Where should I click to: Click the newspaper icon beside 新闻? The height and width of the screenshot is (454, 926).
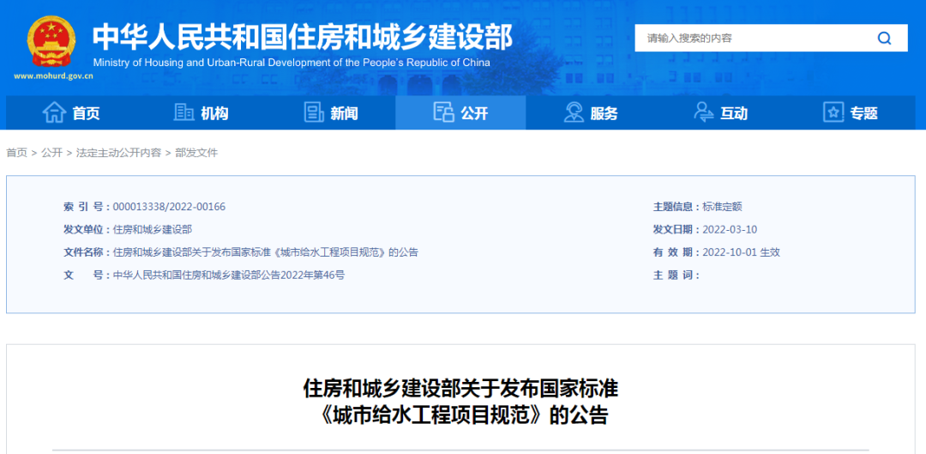[x=314, y=112]
